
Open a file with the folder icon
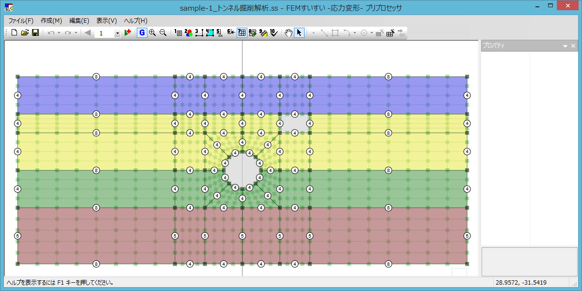pos(25,33)
